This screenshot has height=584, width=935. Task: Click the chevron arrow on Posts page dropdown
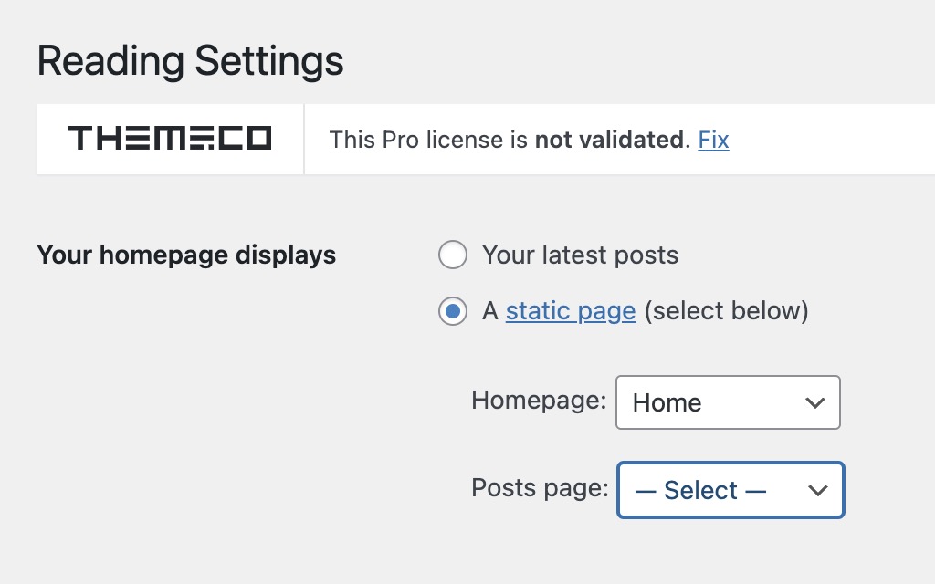[x=818, y=490]
